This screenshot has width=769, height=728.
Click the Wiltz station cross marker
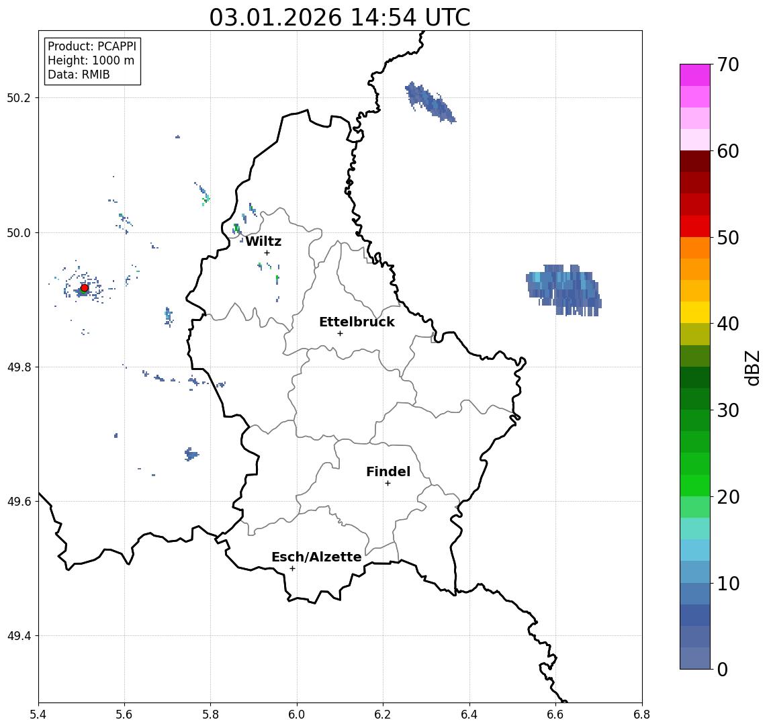(267, 253)
